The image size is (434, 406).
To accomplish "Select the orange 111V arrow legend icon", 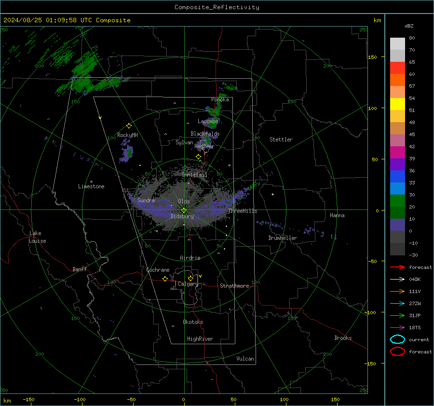I will pos(397,291).
